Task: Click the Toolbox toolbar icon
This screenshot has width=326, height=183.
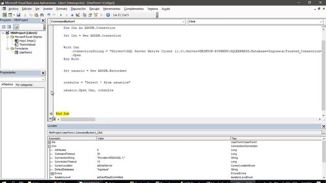Action: pos(101,15)
